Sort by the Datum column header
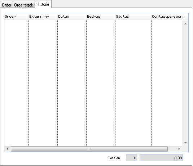The height and width of the screenshot is (166, 193). point(72,17)
